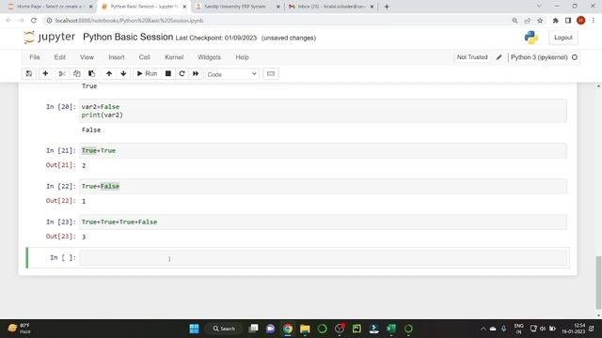The height and width of the screenshot is (338, 602).
Task: Click the Jupyter logo
Action: coord(49,38)
